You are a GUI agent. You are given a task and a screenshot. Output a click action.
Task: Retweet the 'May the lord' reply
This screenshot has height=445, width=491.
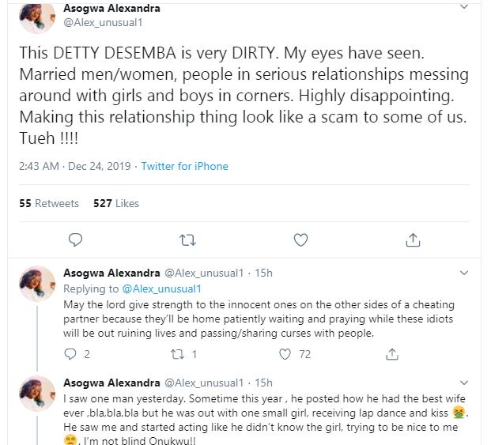click(x=180, y=355)
